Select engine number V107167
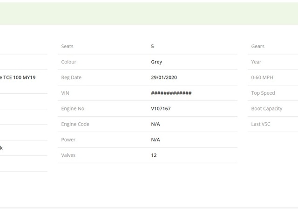 [x=161, y=108]
